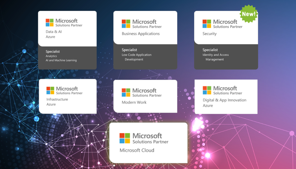This screenshot has width=296, height=169.
Task: Select 'Analytics' specialist text
Action: click(x=51, y=56)
